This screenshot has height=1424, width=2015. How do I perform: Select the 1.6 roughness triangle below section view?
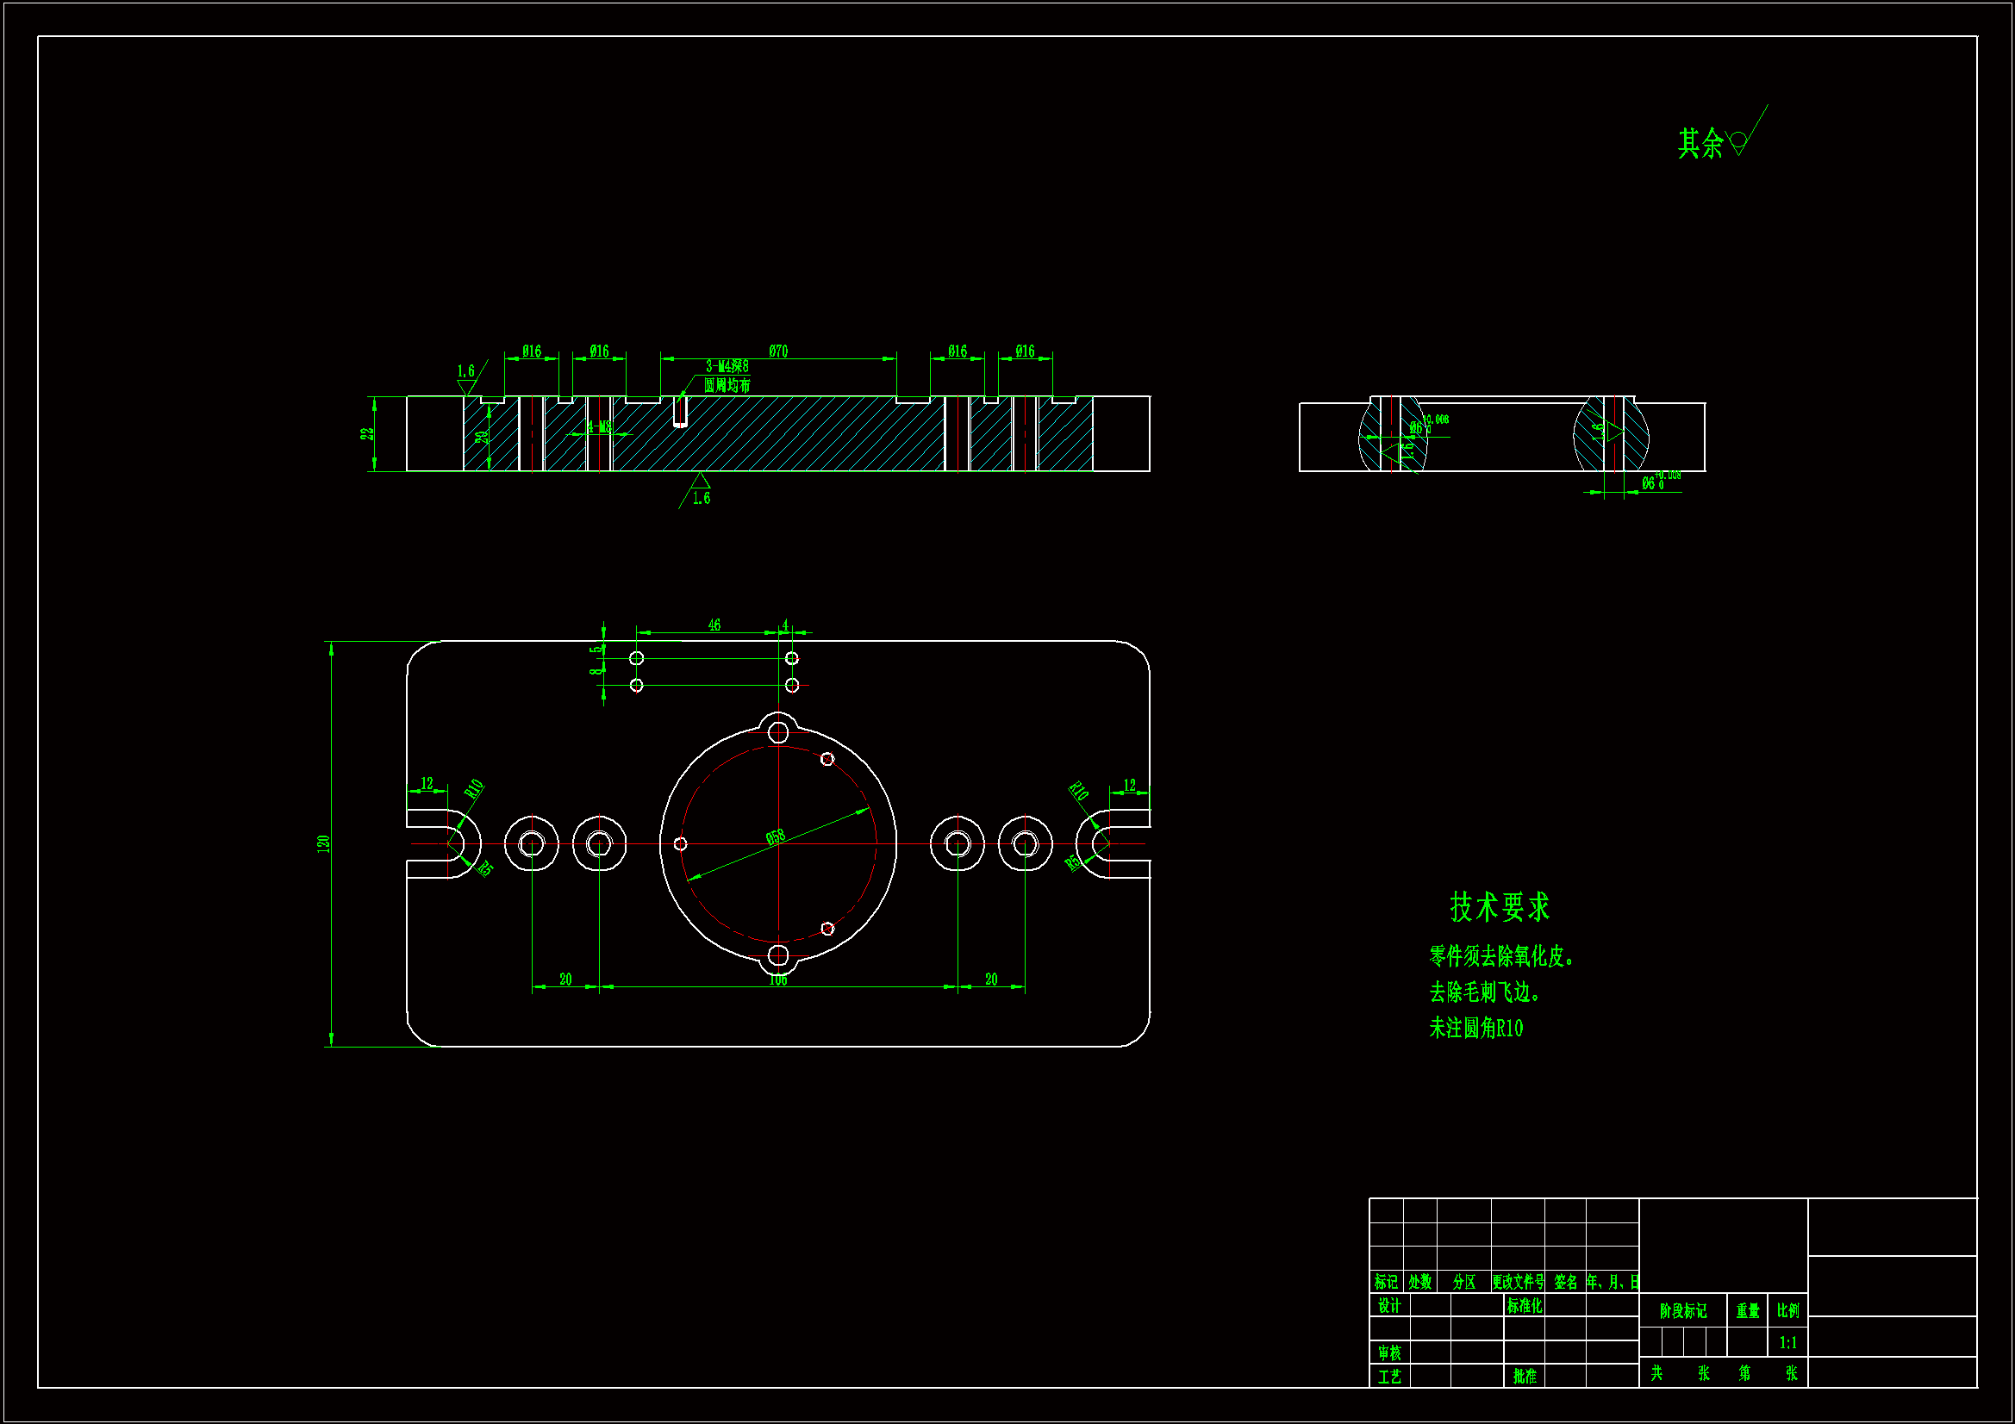[700, 482]
